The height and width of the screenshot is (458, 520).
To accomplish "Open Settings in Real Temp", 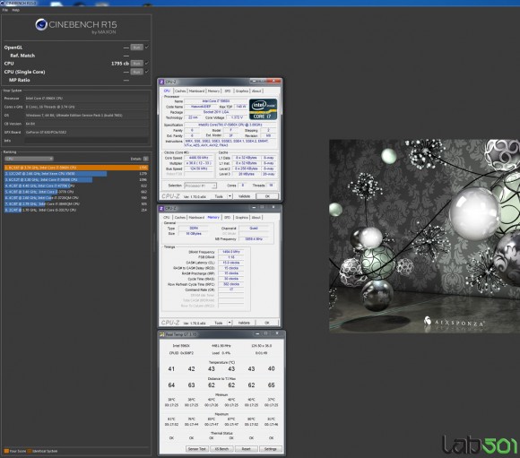I will (271, 449).
